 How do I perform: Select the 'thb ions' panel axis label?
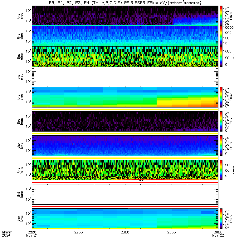[20, 146]
